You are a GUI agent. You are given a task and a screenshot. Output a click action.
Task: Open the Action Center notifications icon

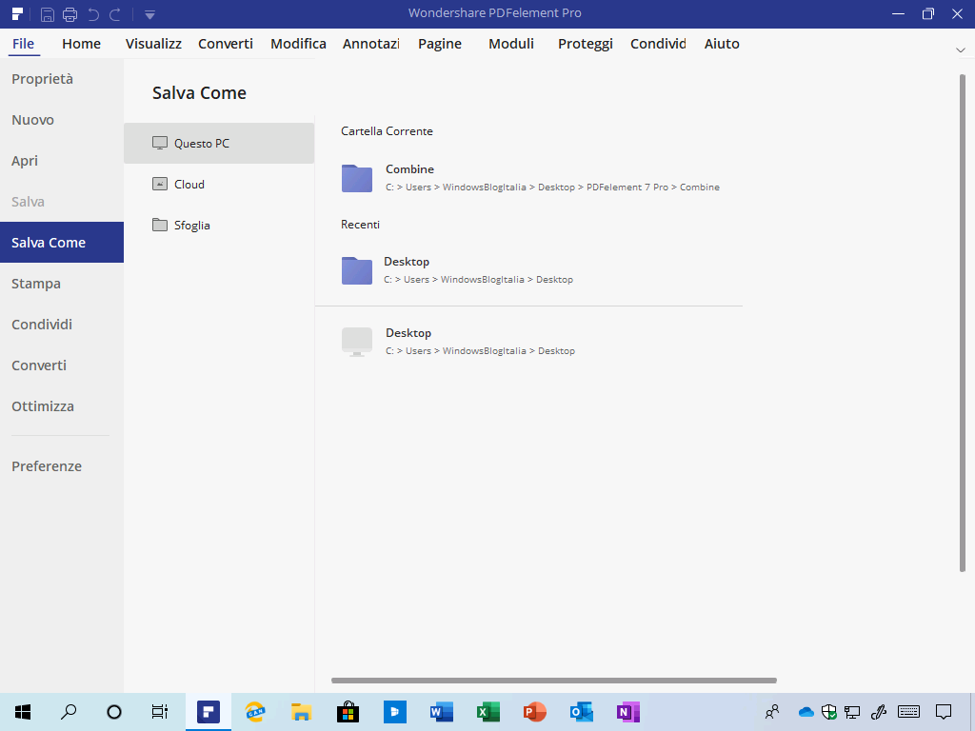pyautogui.click(x=944, y=712)
